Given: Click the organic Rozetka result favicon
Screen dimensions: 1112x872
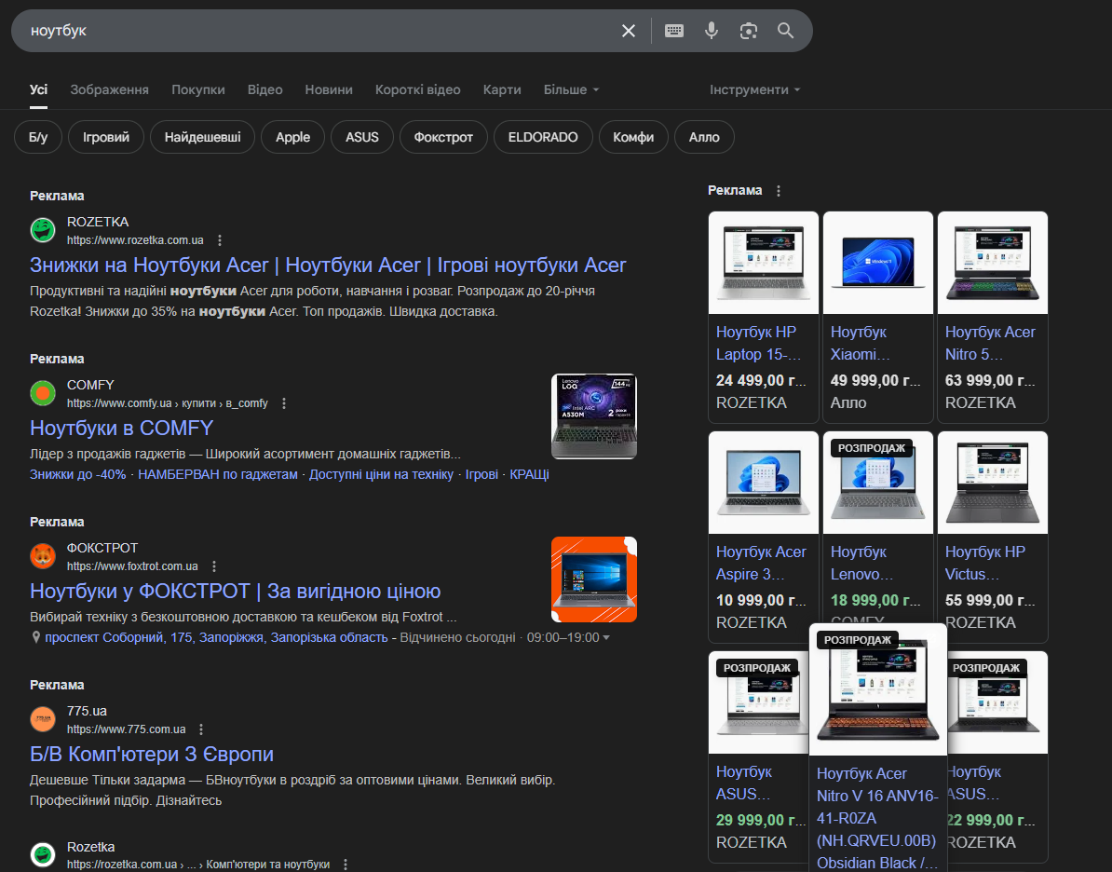Looking at the screenshot, I should (43, 855).
